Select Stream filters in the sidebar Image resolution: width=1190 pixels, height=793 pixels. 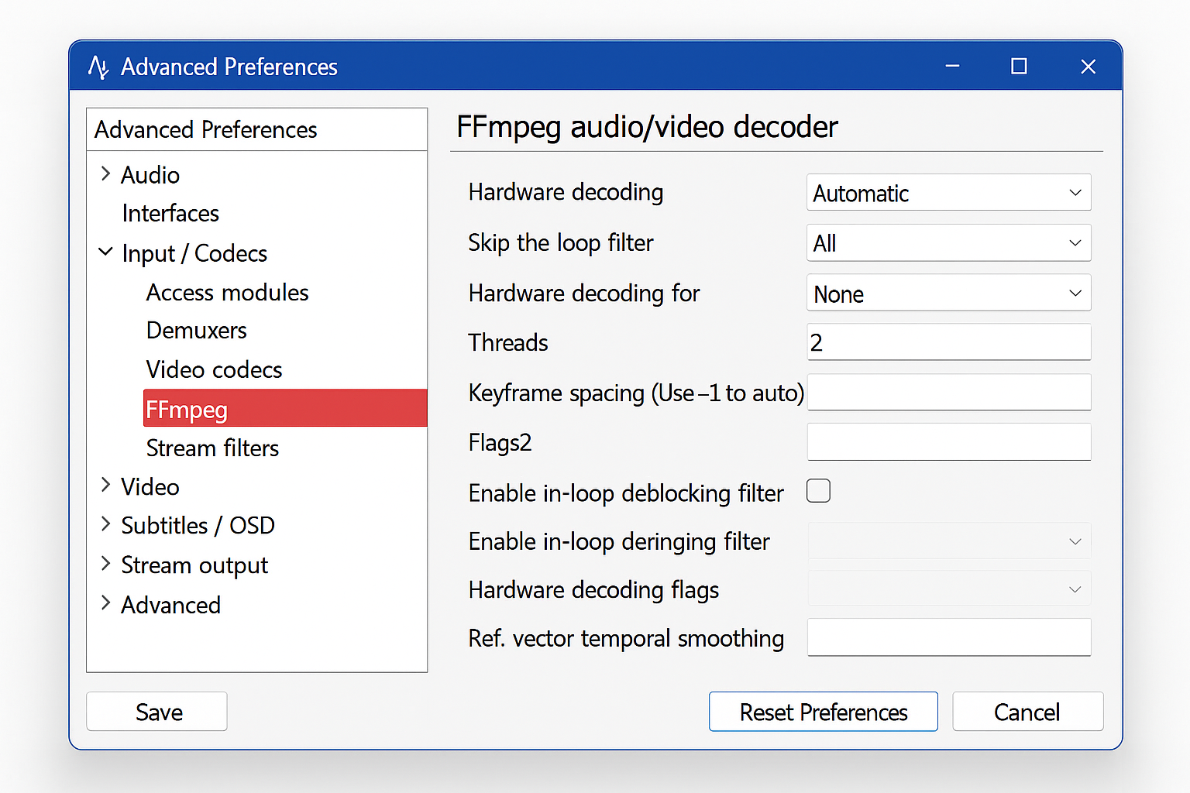coord(212,448)
